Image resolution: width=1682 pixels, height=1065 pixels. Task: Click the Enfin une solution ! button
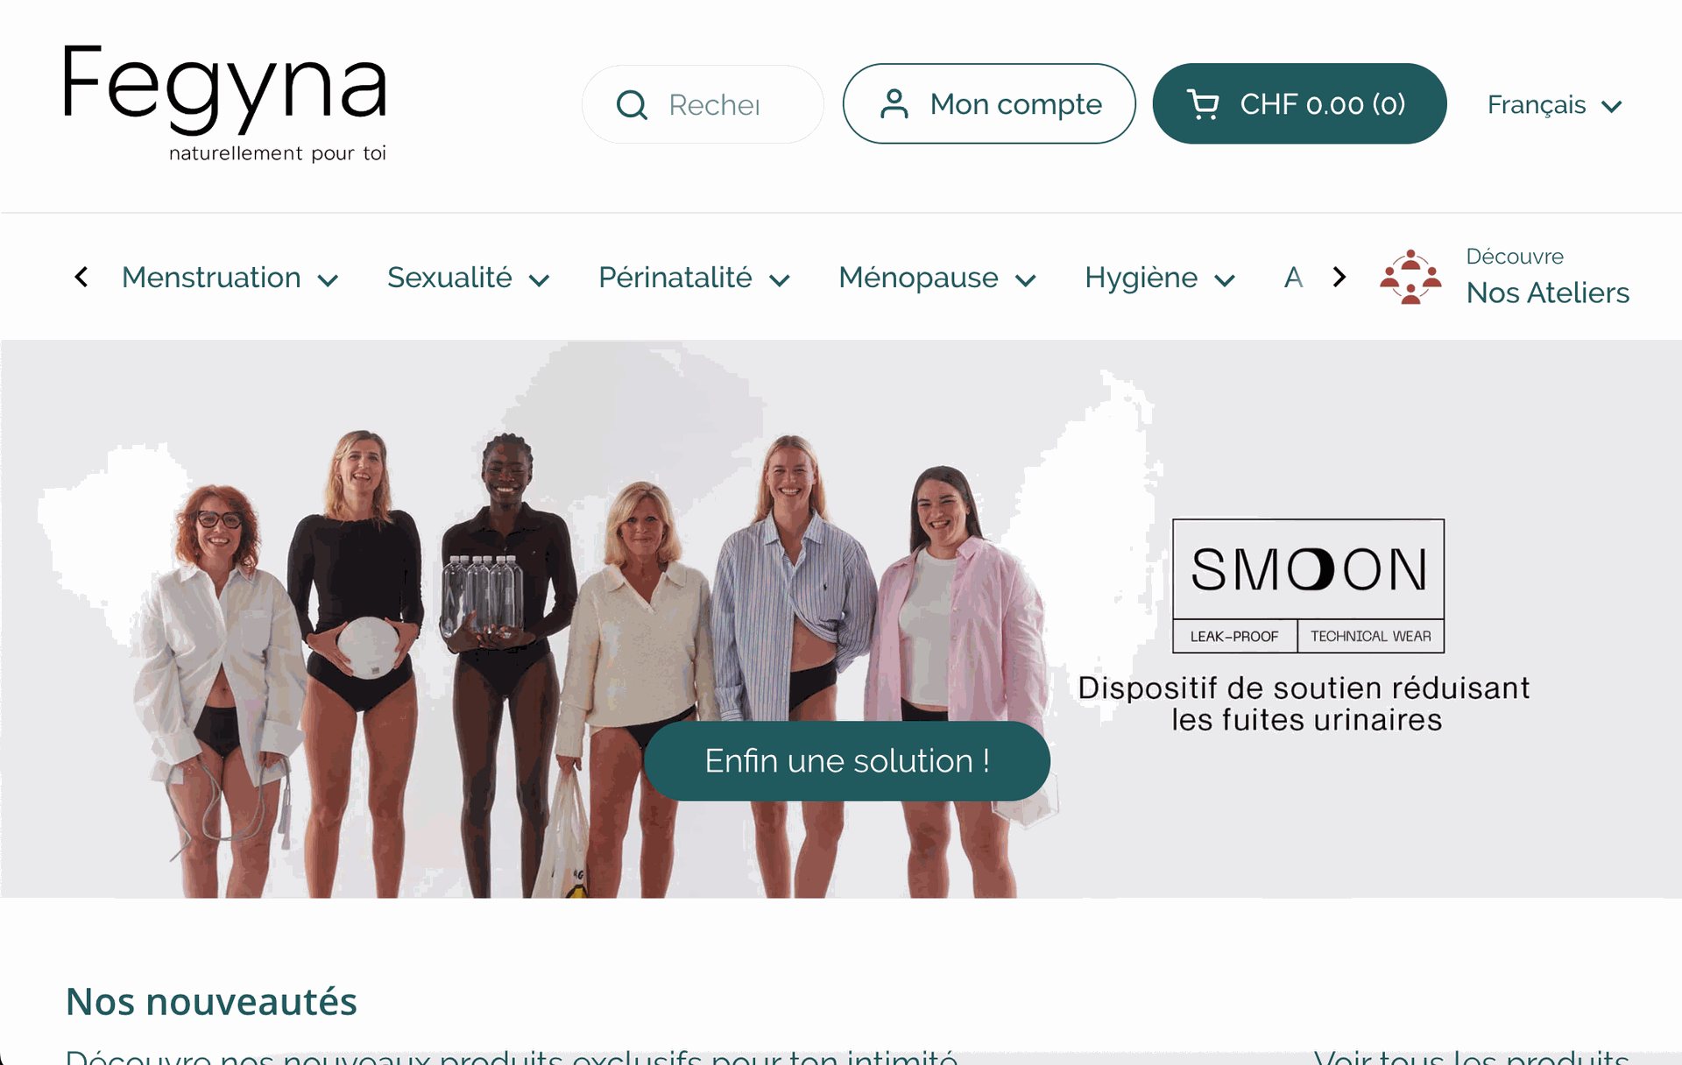847,760
